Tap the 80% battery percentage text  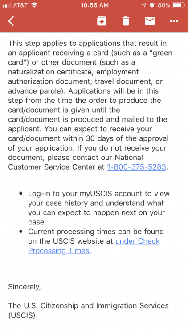[x=164, y=5]
